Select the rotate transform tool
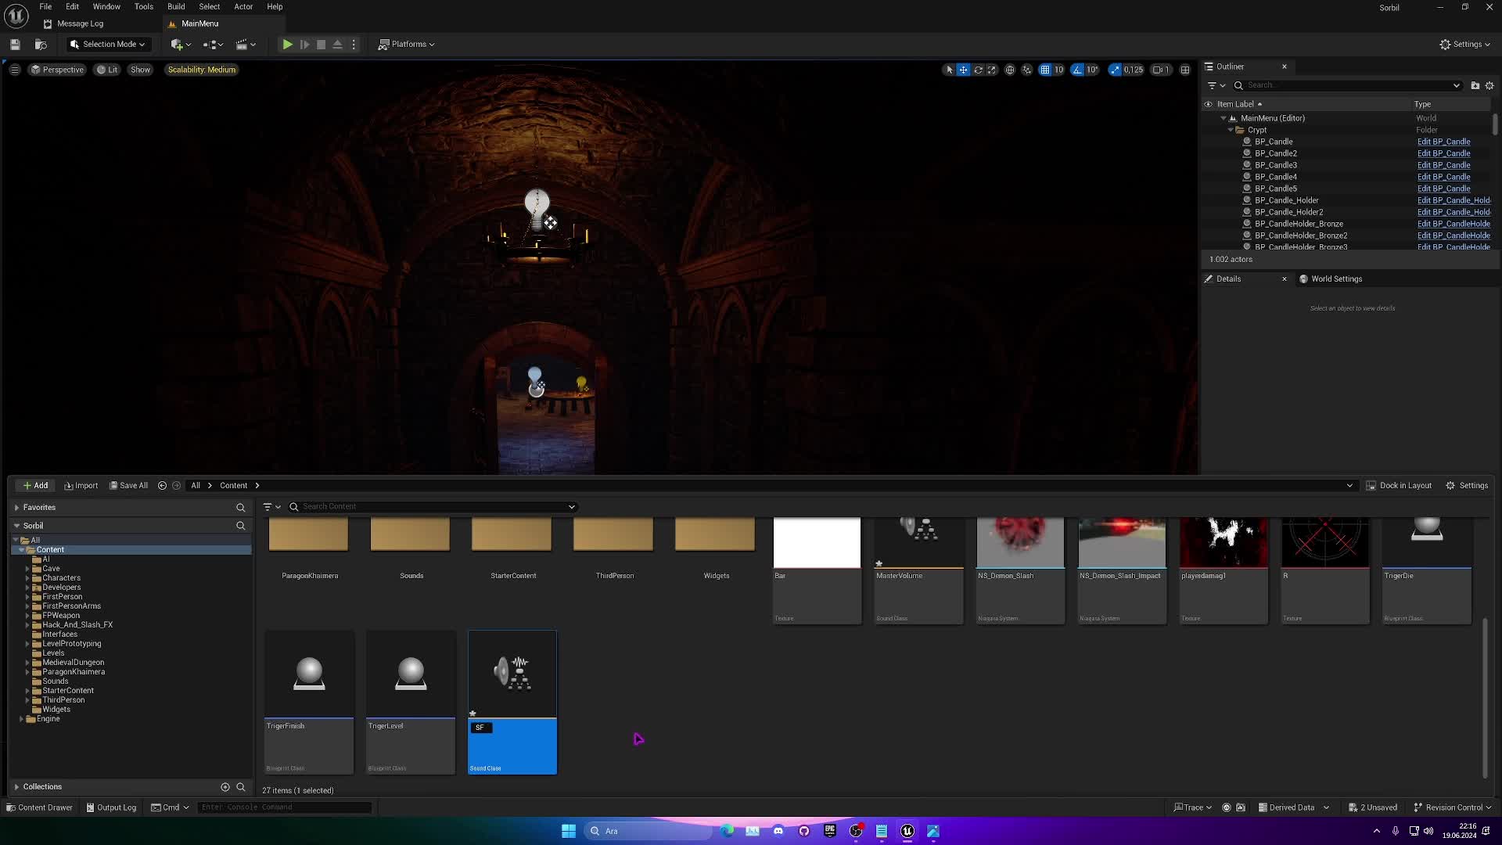The image size is (1502, 845). pyautogui.click(x=978, y=70)
